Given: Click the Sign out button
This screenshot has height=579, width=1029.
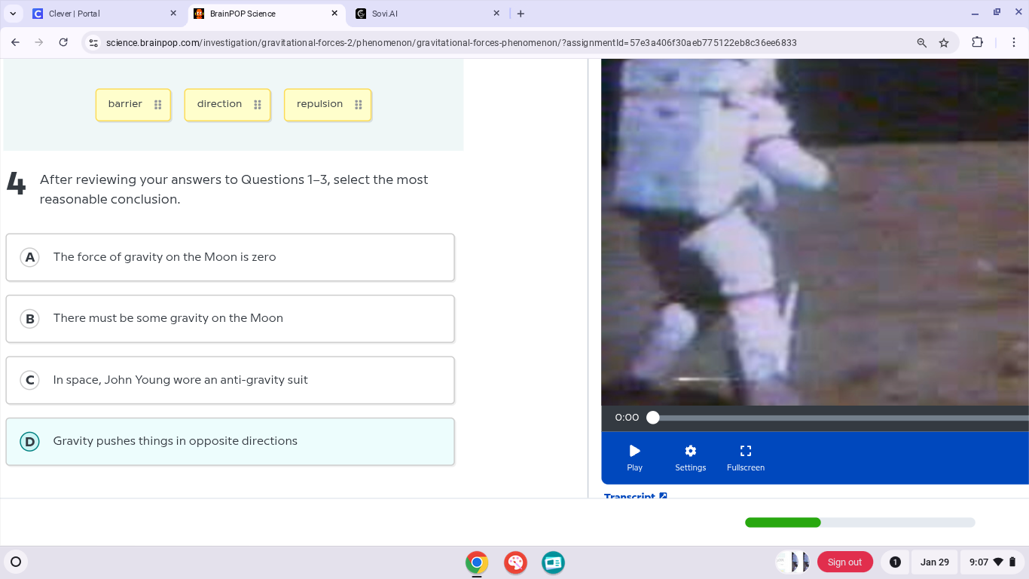Looking at the screenshot, I should tap(844, 562).
